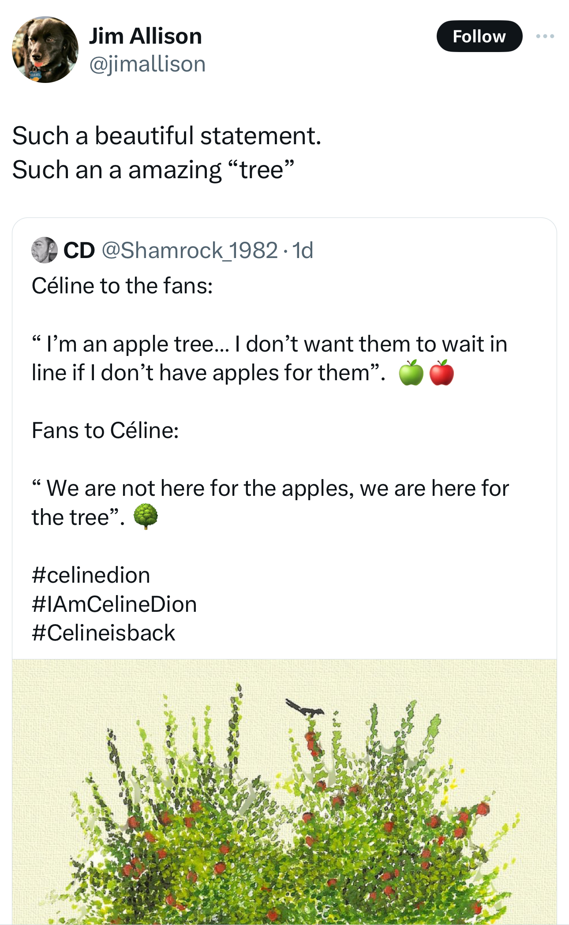Open the #Celineisback hashtag
The height and width of the screenshot is (925, 569).
(104, 633)
